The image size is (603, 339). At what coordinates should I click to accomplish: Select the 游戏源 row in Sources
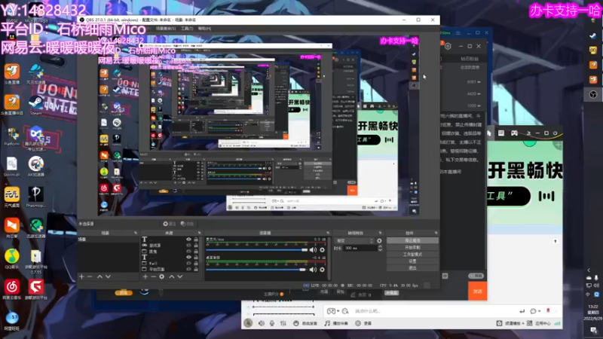pos(170,246)
